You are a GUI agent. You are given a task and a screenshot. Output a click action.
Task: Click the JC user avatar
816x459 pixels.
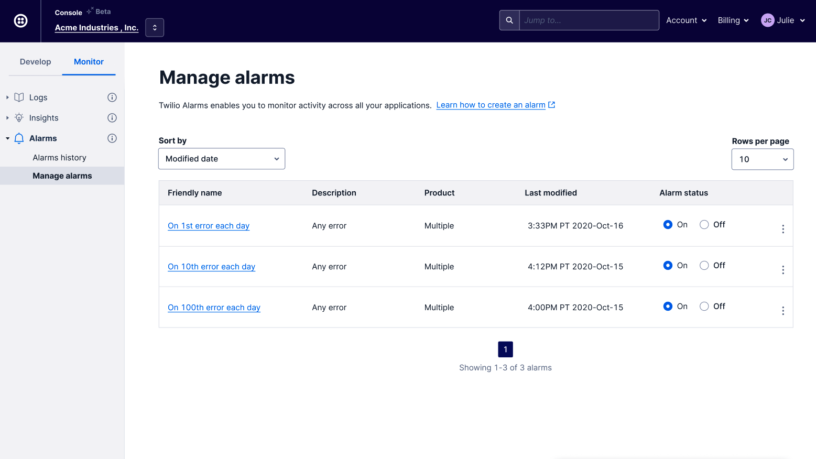tap(767, 20)
